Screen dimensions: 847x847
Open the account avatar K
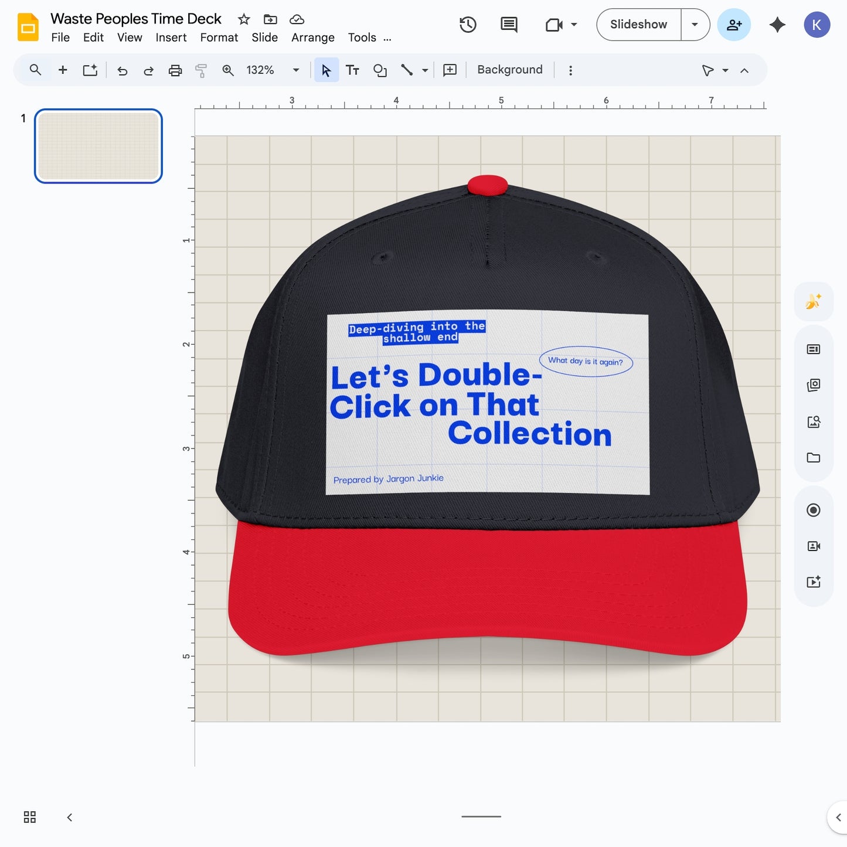point(817,25)
